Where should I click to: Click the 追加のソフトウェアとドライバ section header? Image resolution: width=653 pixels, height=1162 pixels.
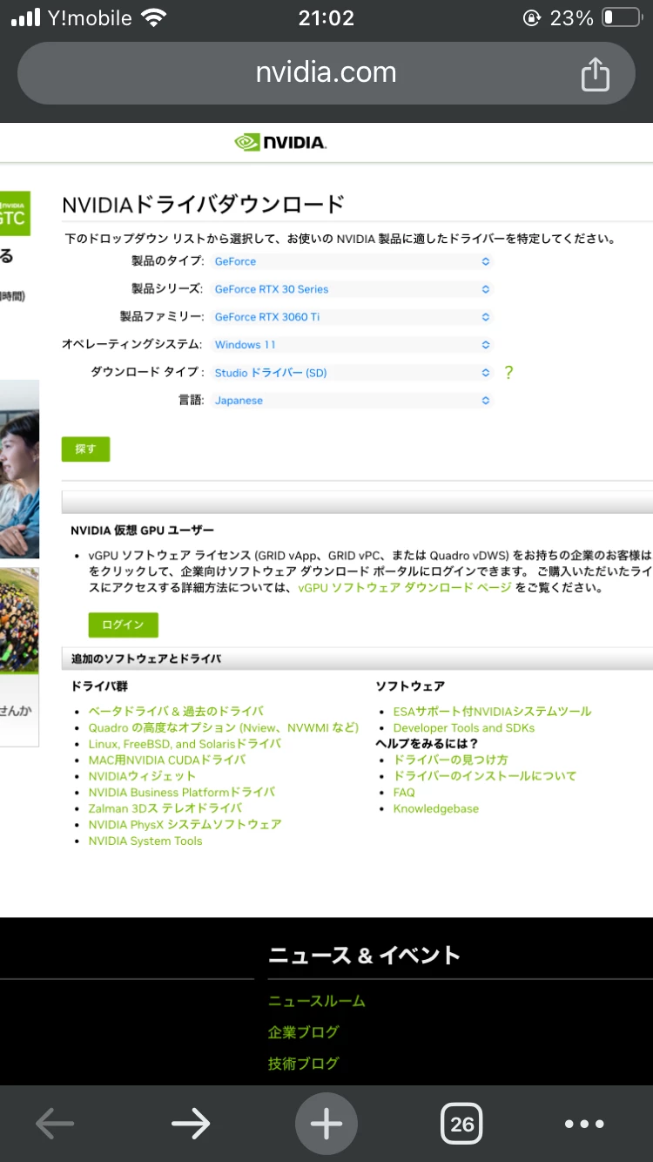click(x=146, y=659)
